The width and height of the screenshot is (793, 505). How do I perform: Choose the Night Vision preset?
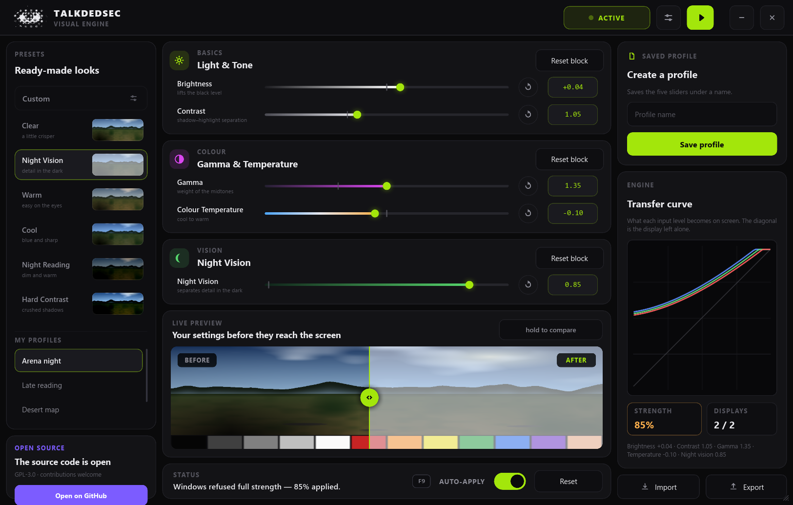click(x=81, y=165)
